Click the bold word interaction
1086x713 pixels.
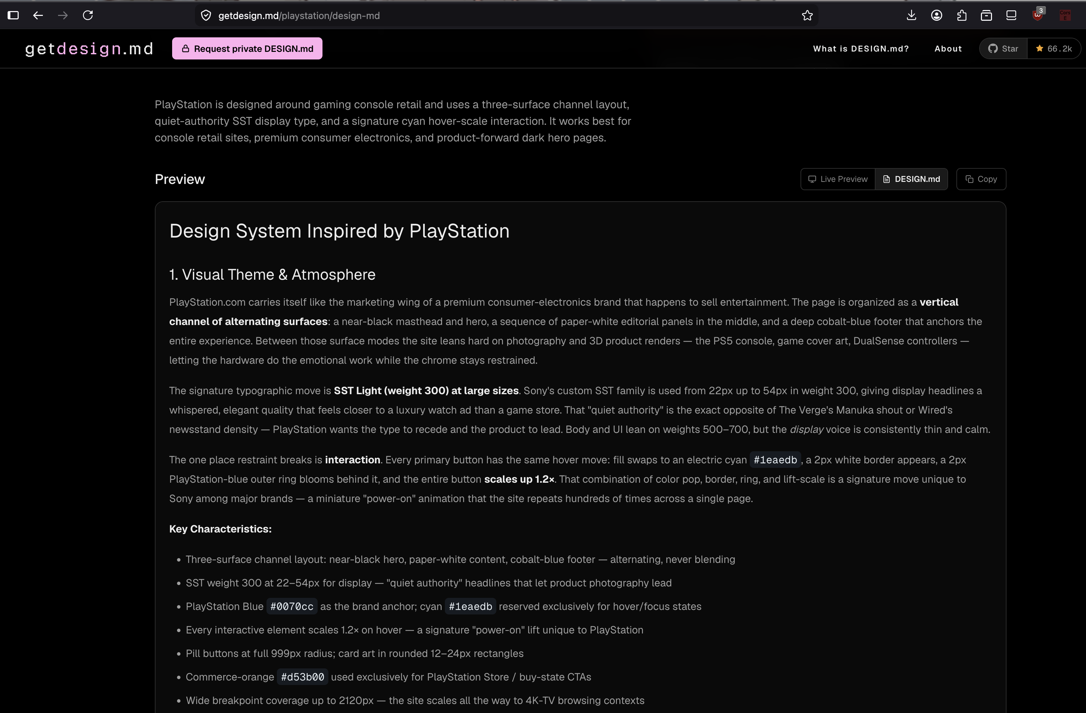pos(352,460)
